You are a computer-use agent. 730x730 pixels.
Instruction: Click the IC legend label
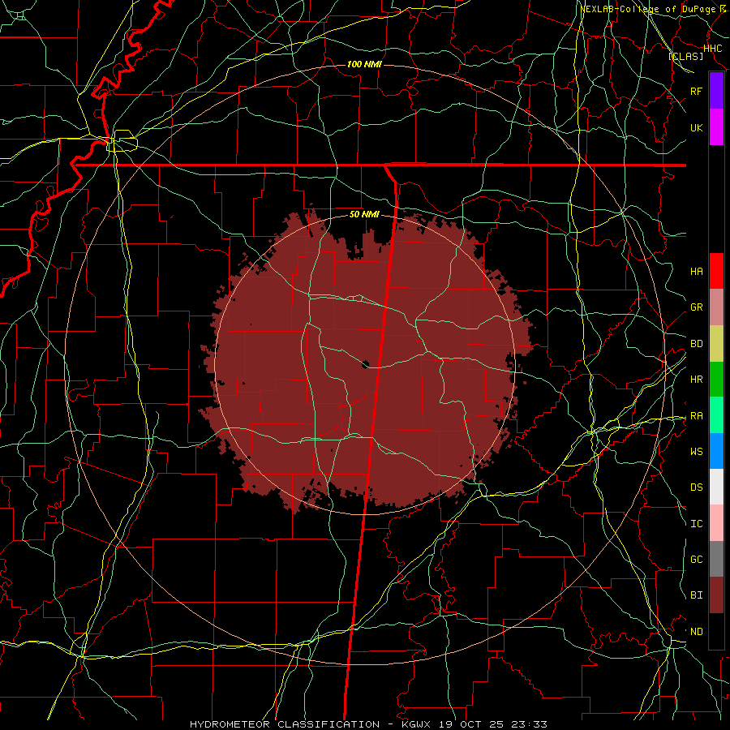coord(697,524)
